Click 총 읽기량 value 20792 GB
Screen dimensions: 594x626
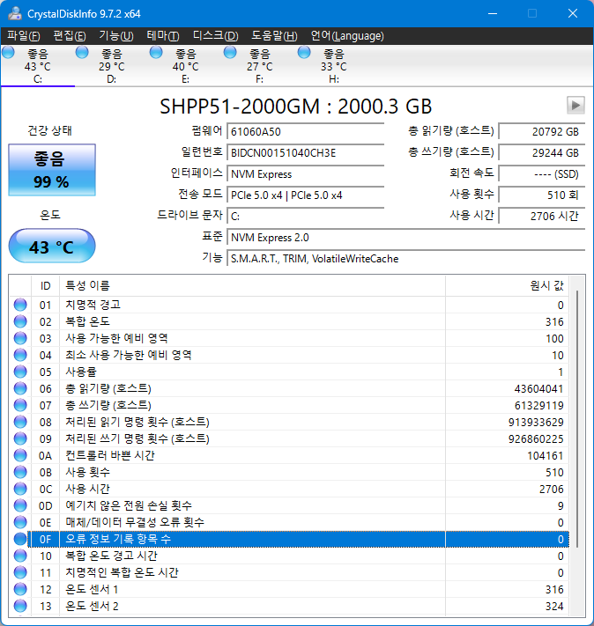point(542,131)
